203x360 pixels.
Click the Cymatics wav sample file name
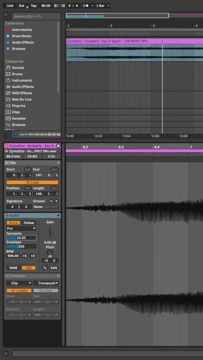click(32, 151)
